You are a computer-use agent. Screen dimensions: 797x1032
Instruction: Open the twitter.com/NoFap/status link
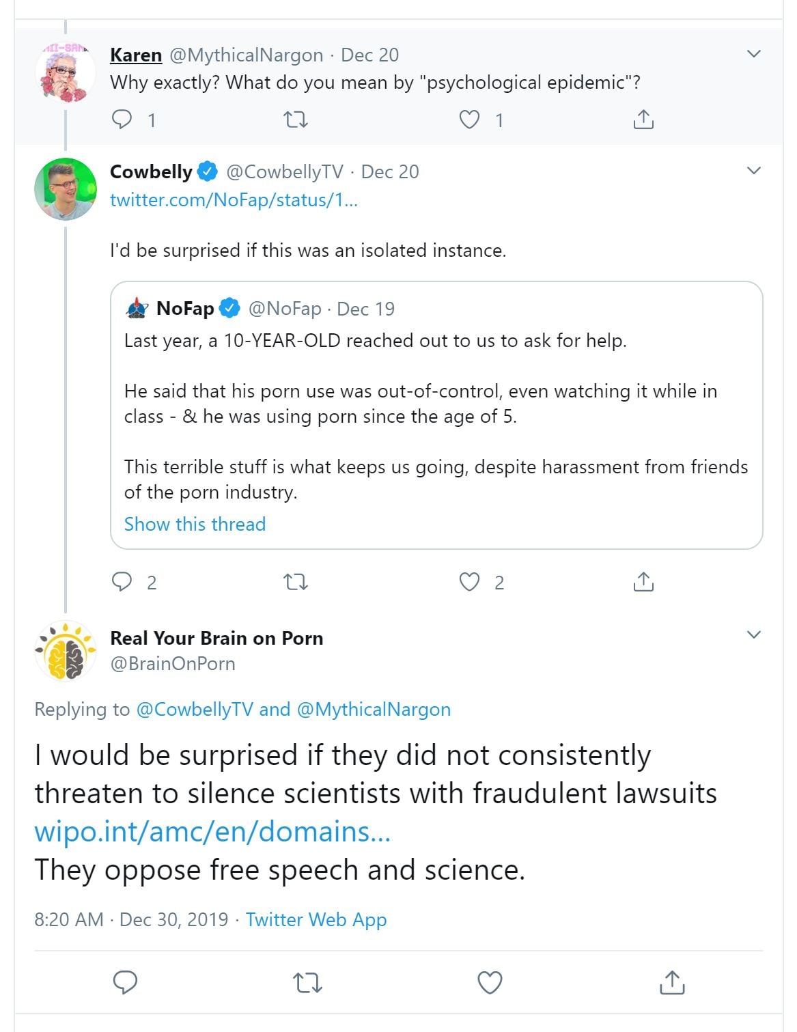coord(234,199)
